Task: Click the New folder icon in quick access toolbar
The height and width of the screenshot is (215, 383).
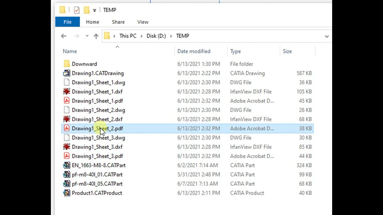Action: [x=86, y=10]
